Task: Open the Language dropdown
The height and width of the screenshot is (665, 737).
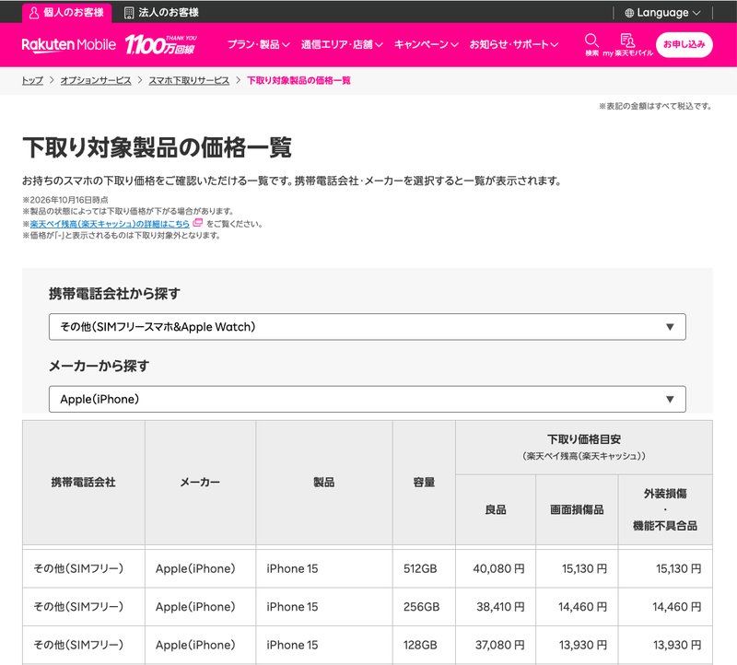Action: click(662, 13)
